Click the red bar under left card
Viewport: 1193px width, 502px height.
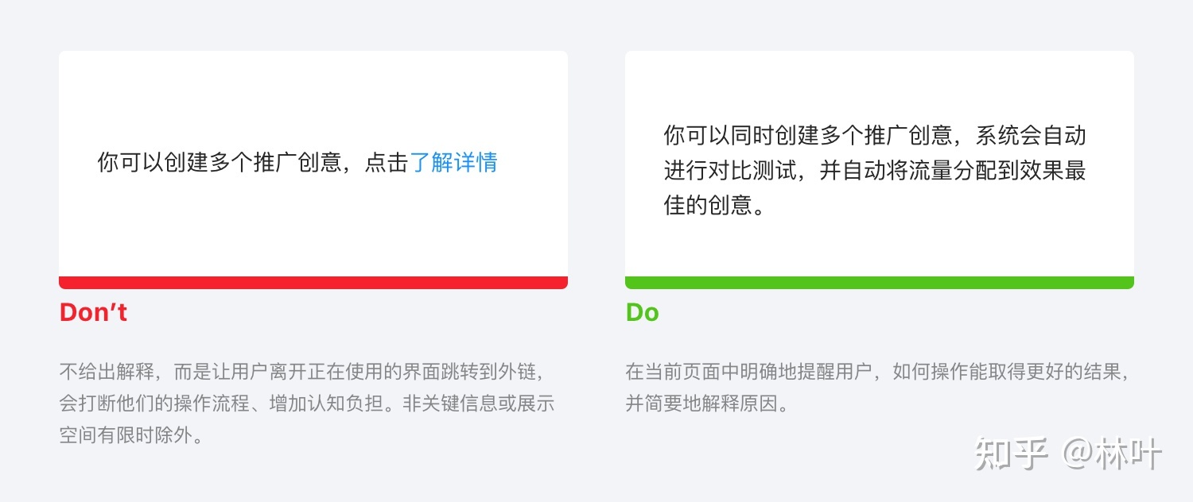click(313, 283)
